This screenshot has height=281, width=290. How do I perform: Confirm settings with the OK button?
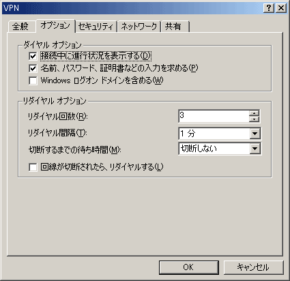point(189,267)
